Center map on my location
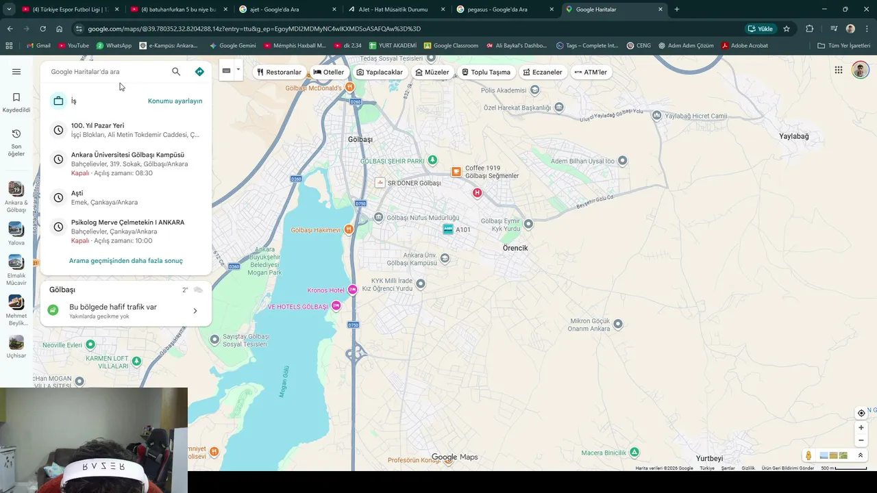Viewport: 877px width, 493px height. (861, 413)
